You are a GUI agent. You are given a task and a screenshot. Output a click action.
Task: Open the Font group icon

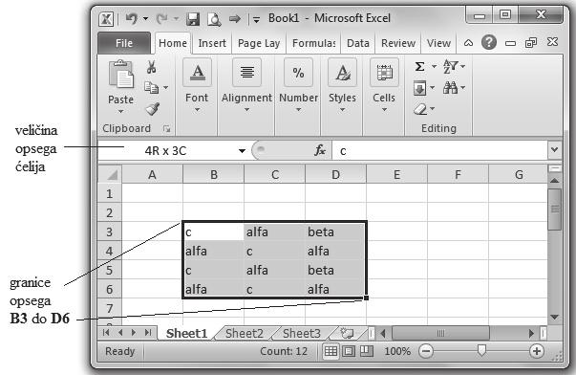[x=198, y=72]
